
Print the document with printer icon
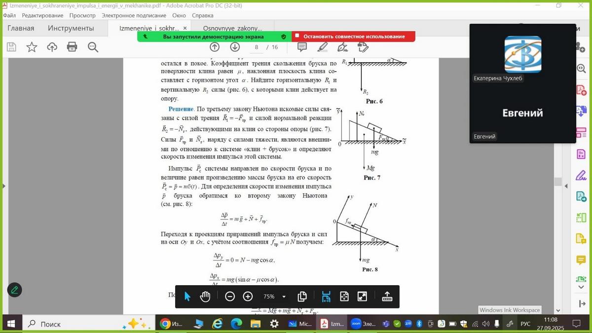(x=72, y=47)
